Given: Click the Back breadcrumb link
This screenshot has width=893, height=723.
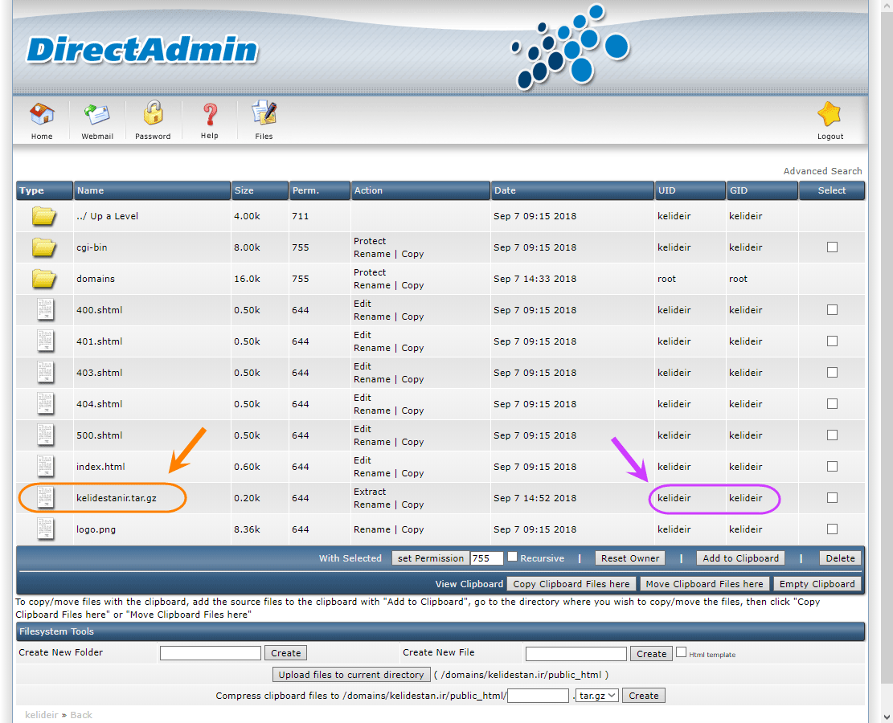Looking at the screenshot, I should [81, 715].
